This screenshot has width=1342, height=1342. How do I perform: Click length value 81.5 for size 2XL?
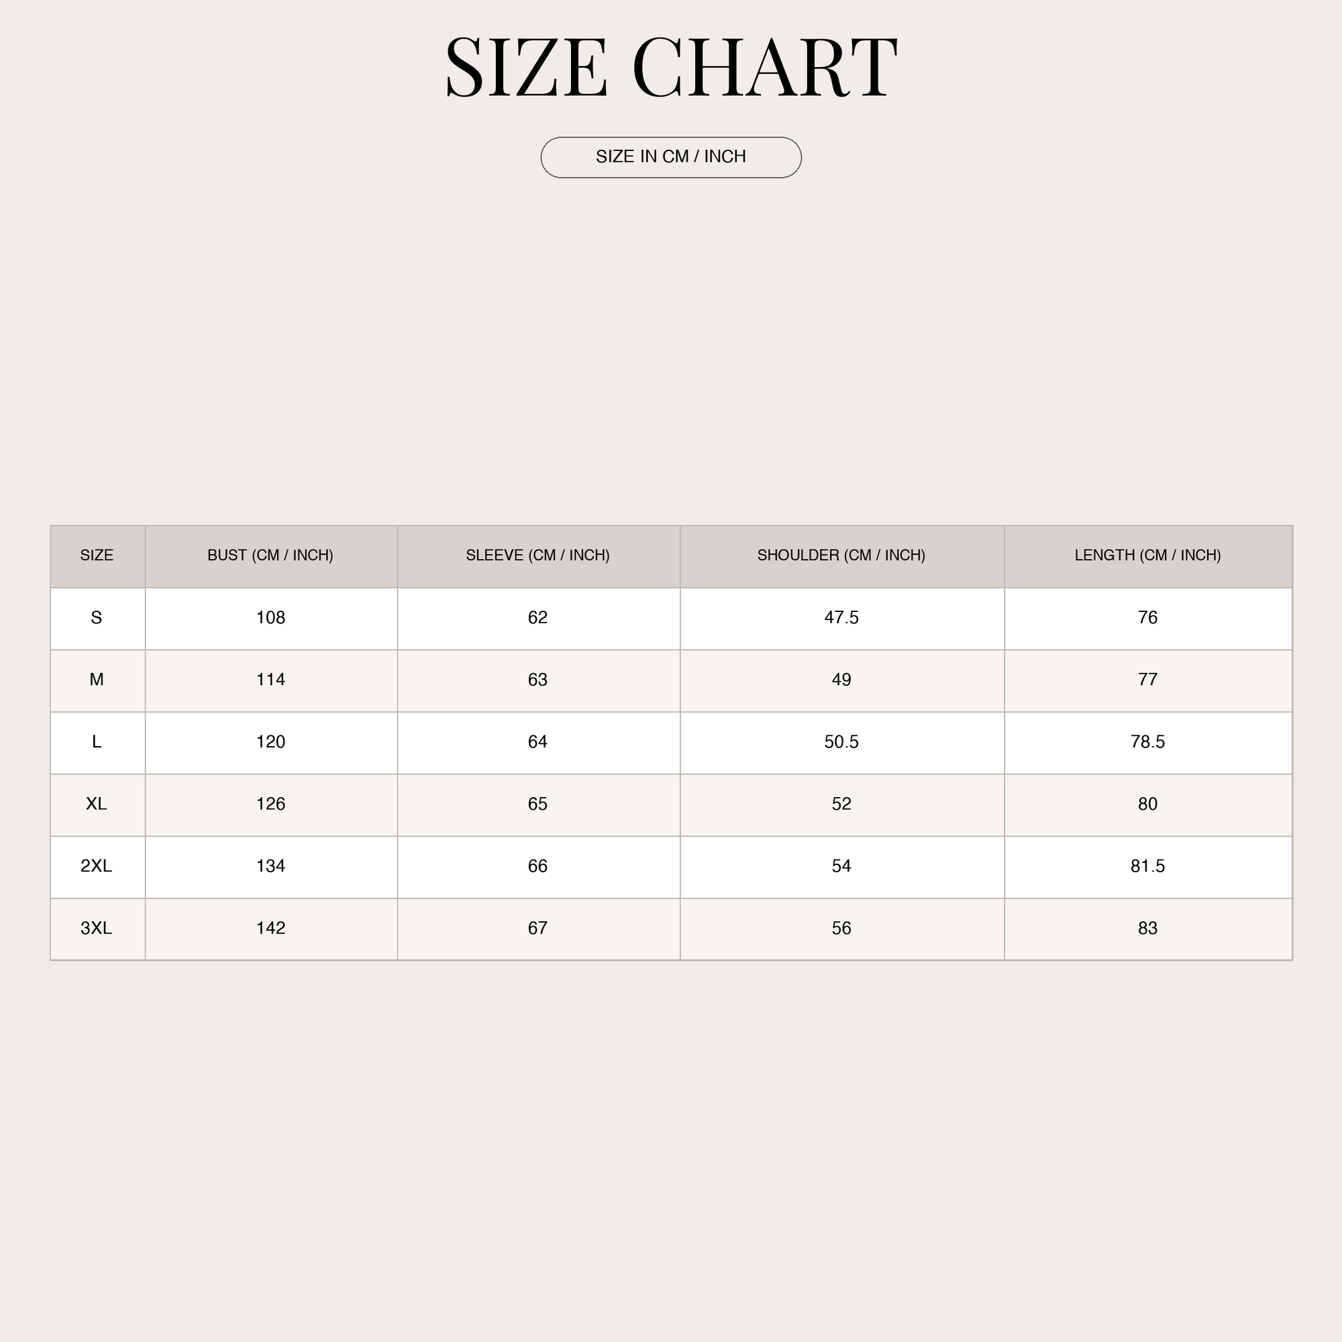pyautogui.click(x=1147, y=866)
